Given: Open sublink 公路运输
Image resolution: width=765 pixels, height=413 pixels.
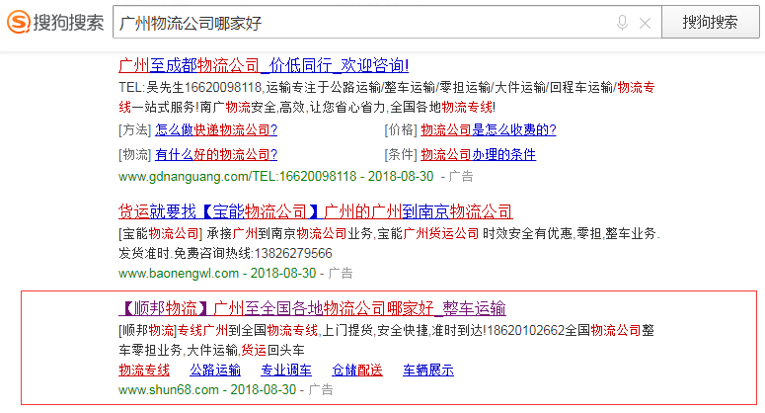Looking at the screenshot, I should tap(215, 371).
